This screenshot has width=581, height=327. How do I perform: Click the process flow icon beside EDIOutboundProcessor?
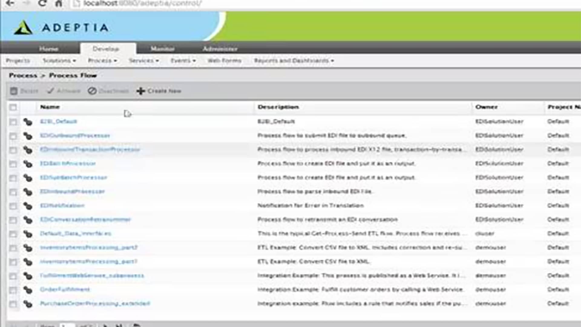(x=28, y=136)
